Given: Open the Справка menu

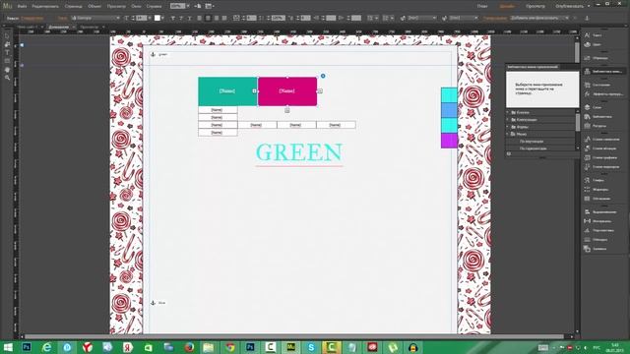Looking at the screenshot, I should [154, 6].
